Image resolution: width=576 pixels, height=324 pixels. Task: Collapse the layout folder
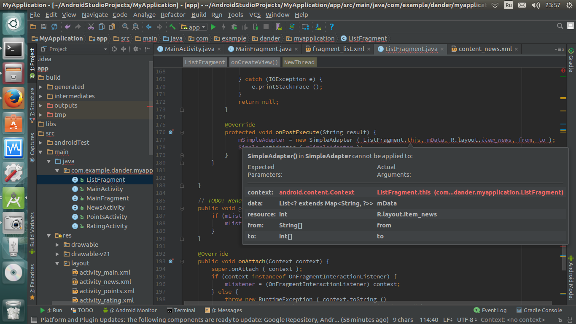57,263
